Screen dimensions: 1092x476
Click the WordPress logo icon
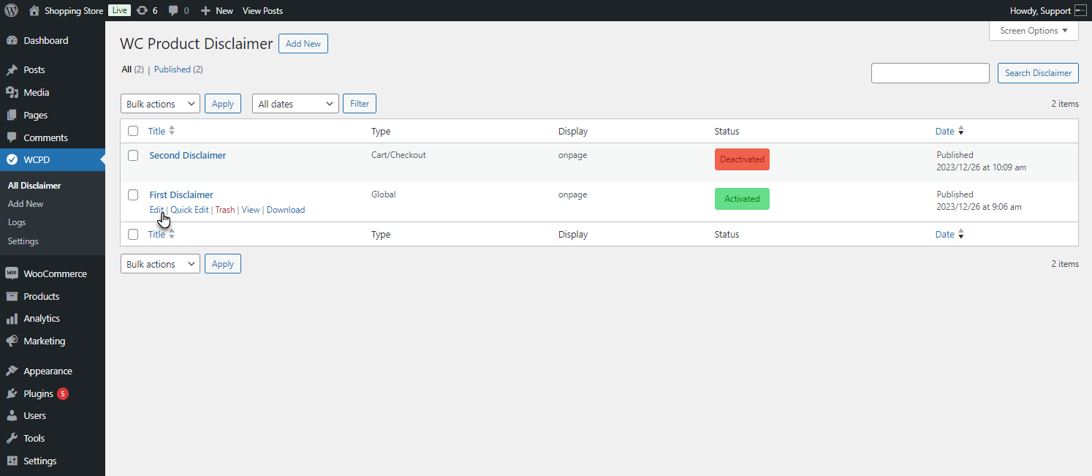[x=11, y=10]
